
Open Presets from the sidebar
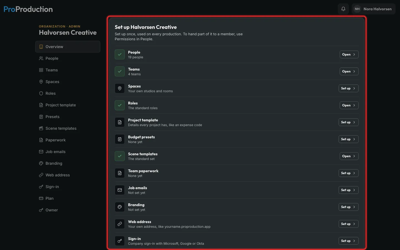tap(68, 117)
